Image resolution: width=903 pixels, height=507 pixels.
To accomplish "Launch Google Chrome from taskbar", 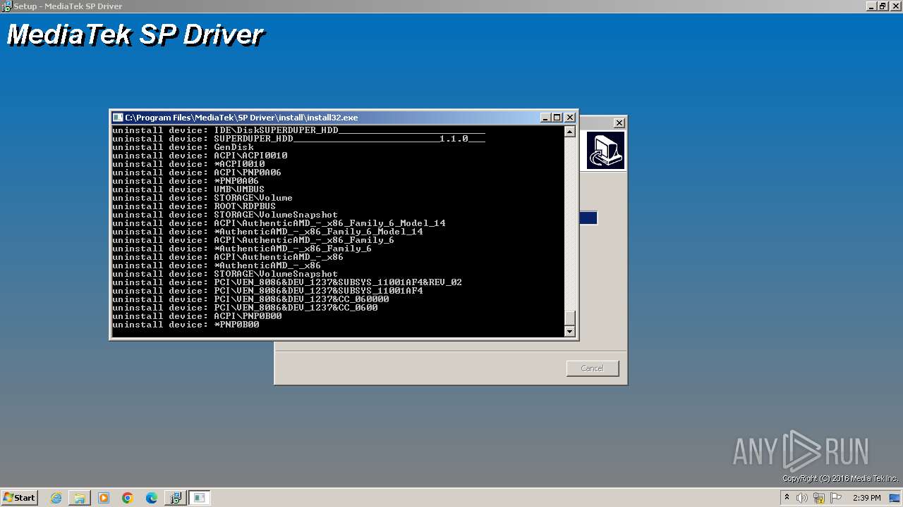I will pyautogui.click(x=128, y=498).
